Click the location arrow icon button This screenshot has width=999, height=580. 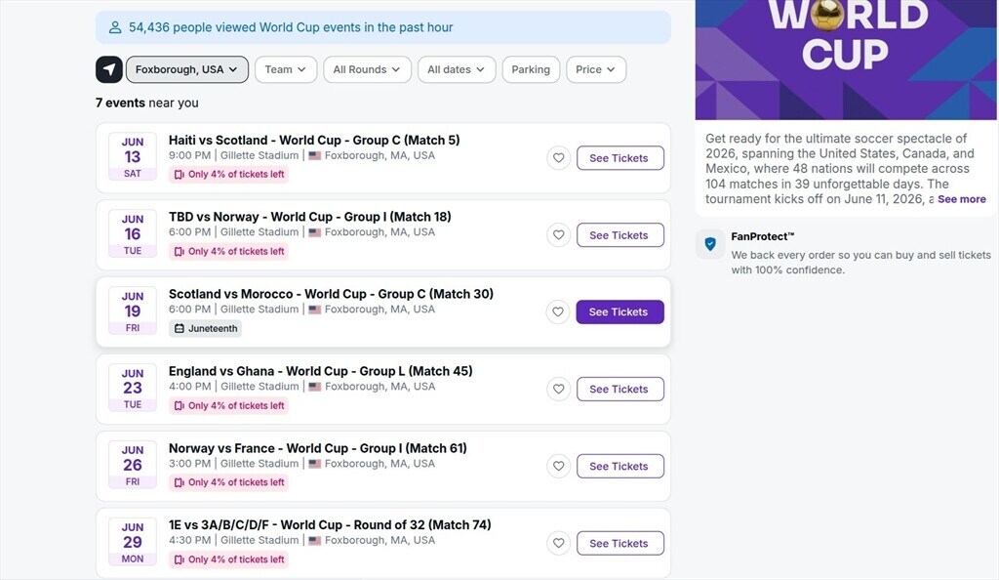point(109,69)
